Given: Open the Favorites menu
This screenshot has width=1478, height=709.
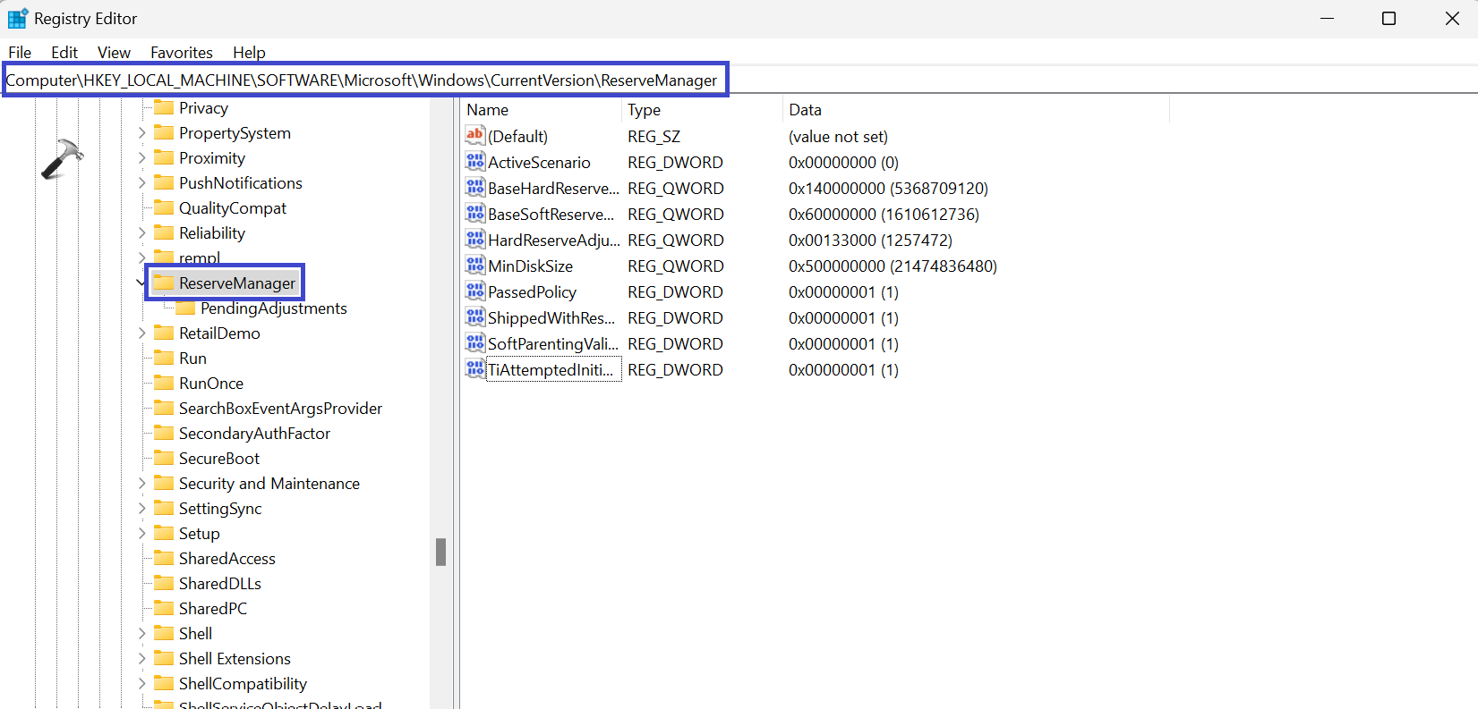Looking at the screenshot, I should 182,52.
